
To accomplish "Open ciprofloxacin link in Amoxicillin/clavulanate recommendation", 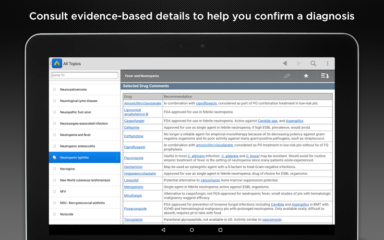I will (206, 103).
